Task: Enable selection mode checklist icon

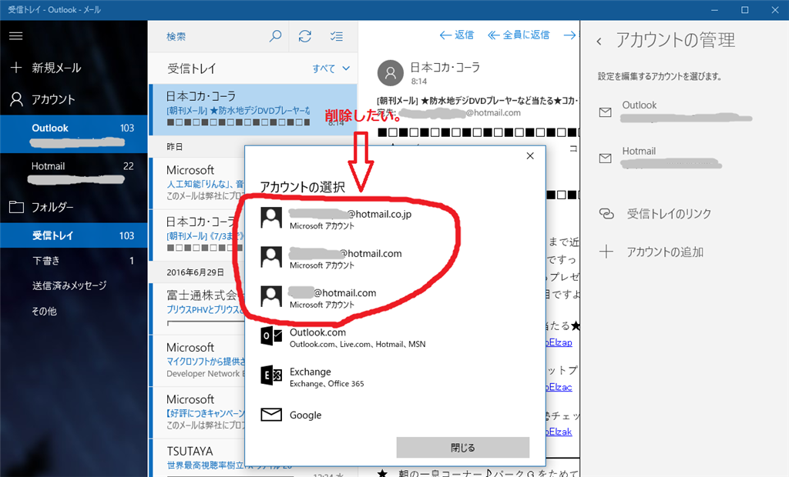Action: pos(336,36)
